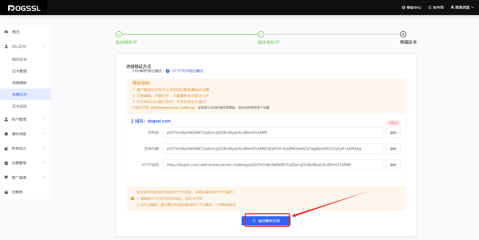Click the 申请证书 step label

tap(408, 42)
